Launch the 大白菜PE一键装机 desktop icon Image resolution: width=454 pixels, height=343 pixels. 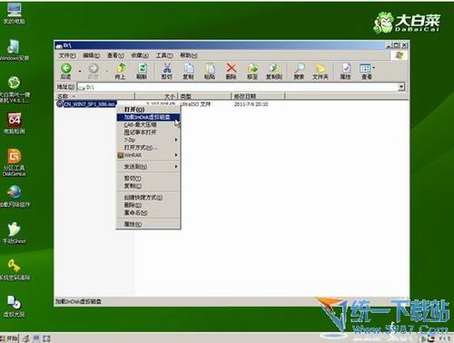14,90
